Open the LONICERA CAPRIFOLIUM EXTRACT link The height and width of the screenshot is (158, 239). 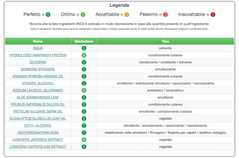38,147
